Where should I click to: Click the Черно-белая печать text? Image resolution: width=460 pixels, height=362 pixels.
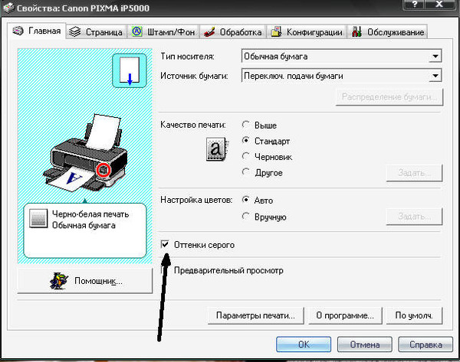coord(90,214)
